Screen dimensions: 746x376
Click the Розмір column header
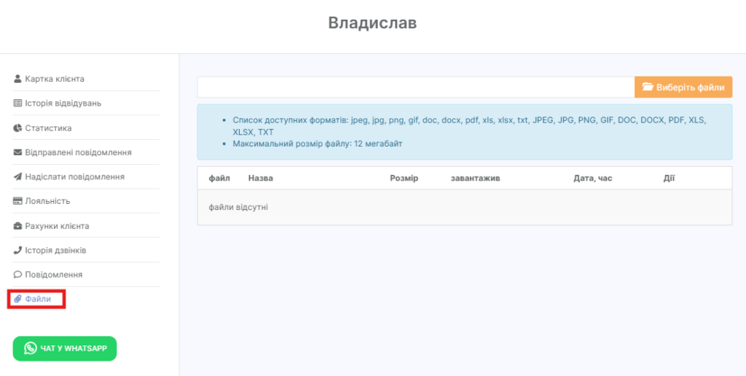tap(404, 179)
